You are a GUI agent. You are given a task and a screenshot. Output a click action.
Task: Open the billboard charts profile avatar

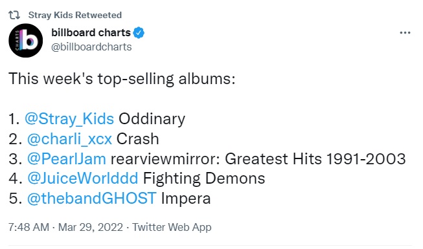pyautogui.click(x=26, y=40)
